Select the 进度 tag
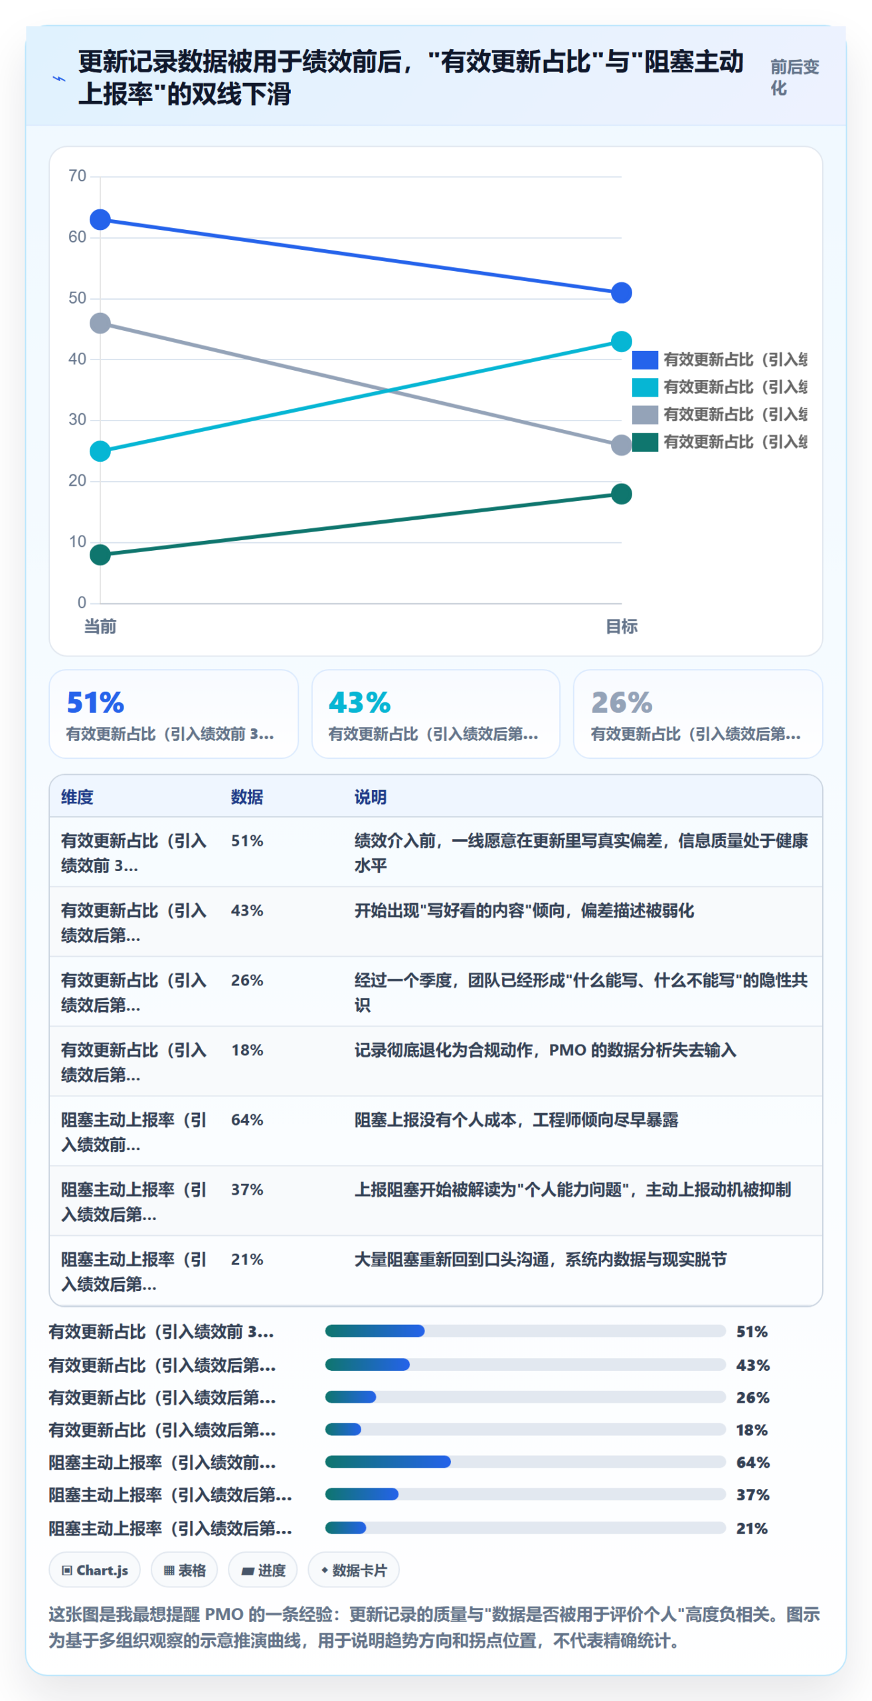 (262, 1569)
